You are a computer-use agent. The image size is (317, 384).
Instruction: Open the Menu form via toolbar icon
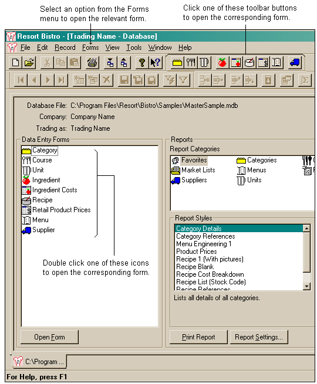click(x=277, y=63)
